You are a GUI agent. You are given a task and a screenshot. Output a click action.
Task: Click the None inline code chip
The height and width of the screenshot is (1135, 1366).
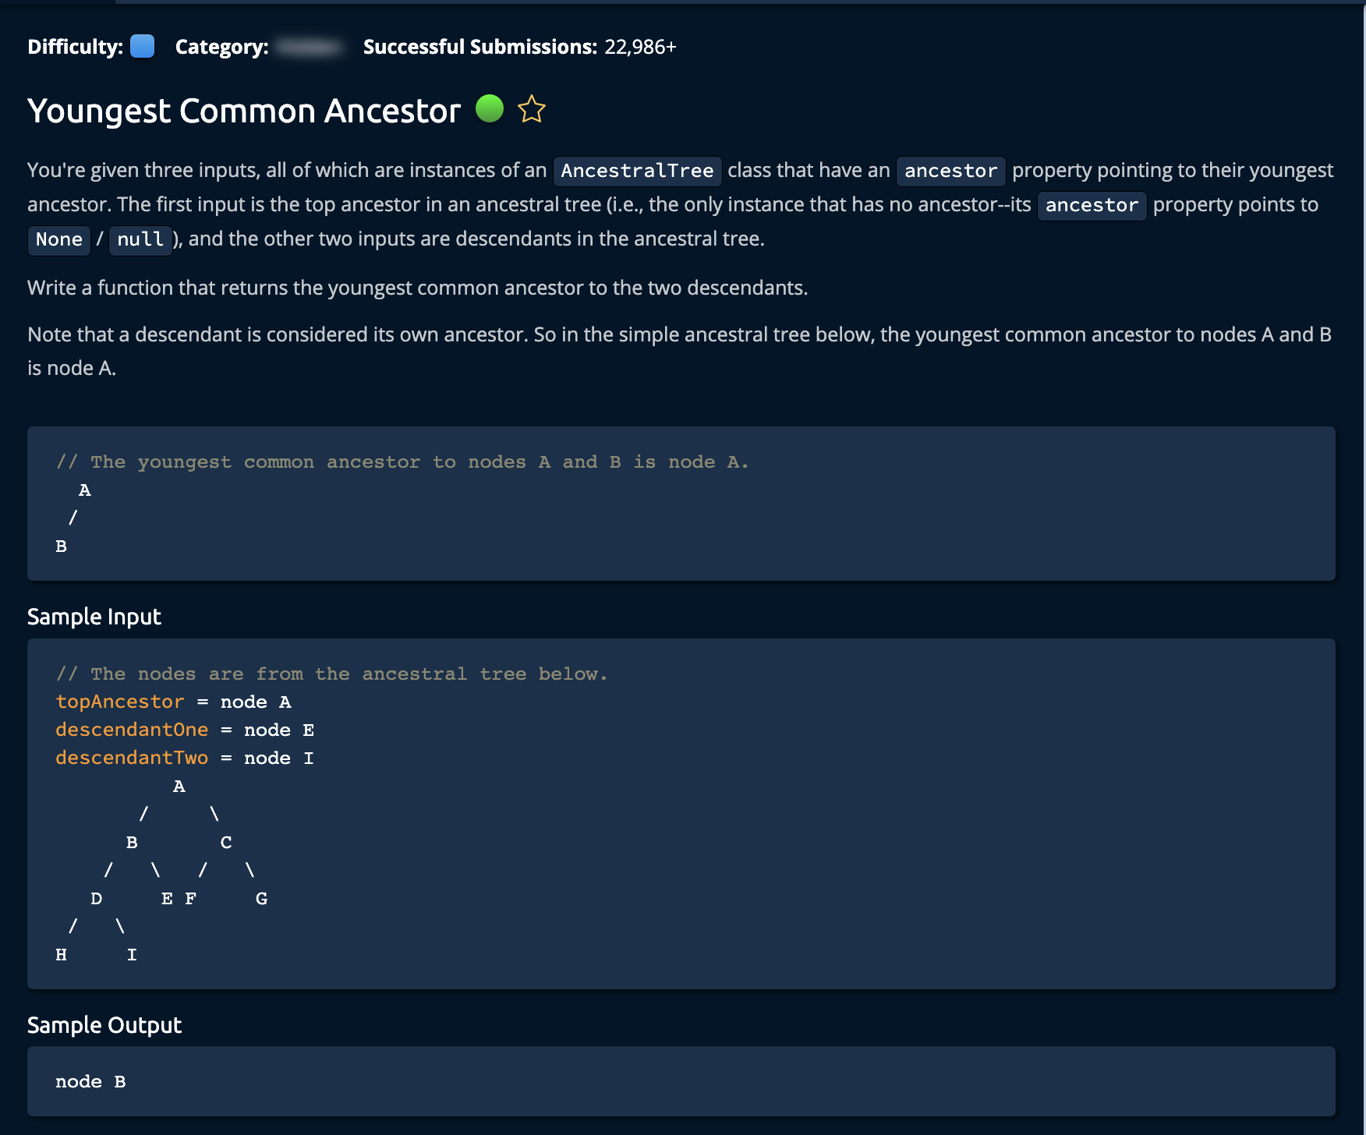tap(59, 239)
